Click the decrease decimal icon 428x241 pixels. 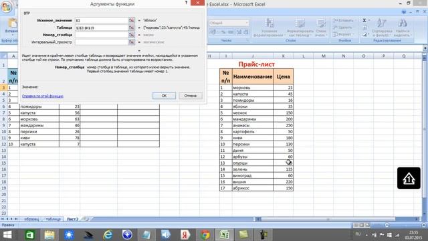[x=246, y=32]
